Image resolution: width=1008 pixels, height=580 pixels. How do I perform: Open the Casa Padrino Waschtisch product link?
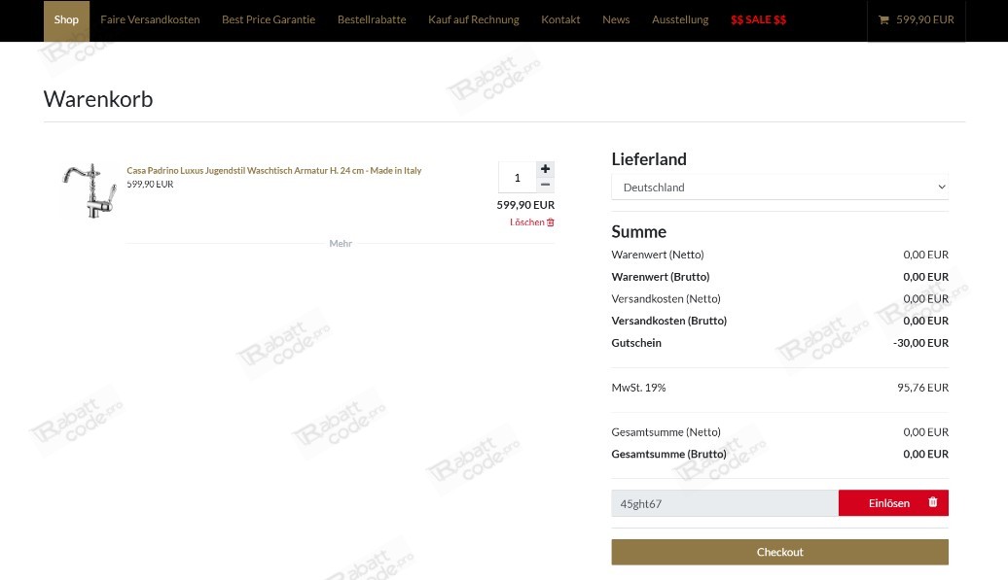pos(273,170)
